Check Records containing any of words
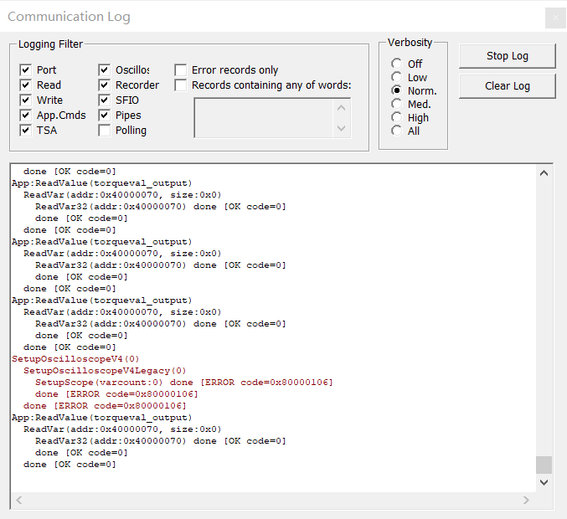 point(181,85)
